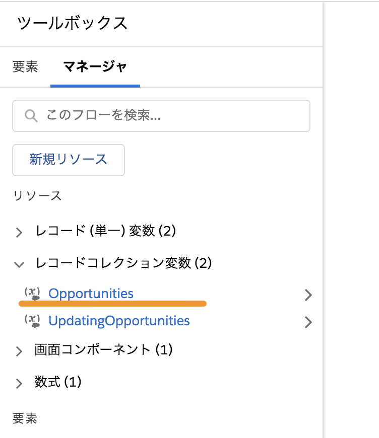Viewport: 379px width, 438px height.
Task: Click the レコードコレクション変数 (2) label
Action: click(123, 263)
